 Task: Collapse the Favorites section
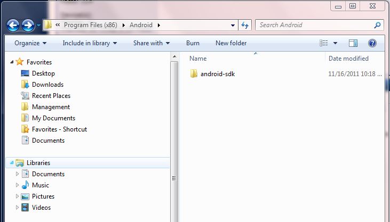(x=12, y=62)
